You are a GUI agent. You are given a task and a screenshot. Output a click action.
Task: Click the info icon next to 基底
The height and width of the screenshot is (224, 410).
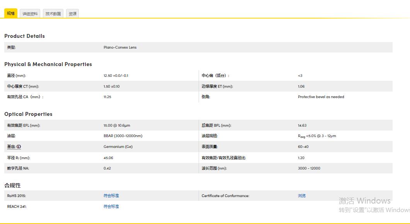pos(19,147)
